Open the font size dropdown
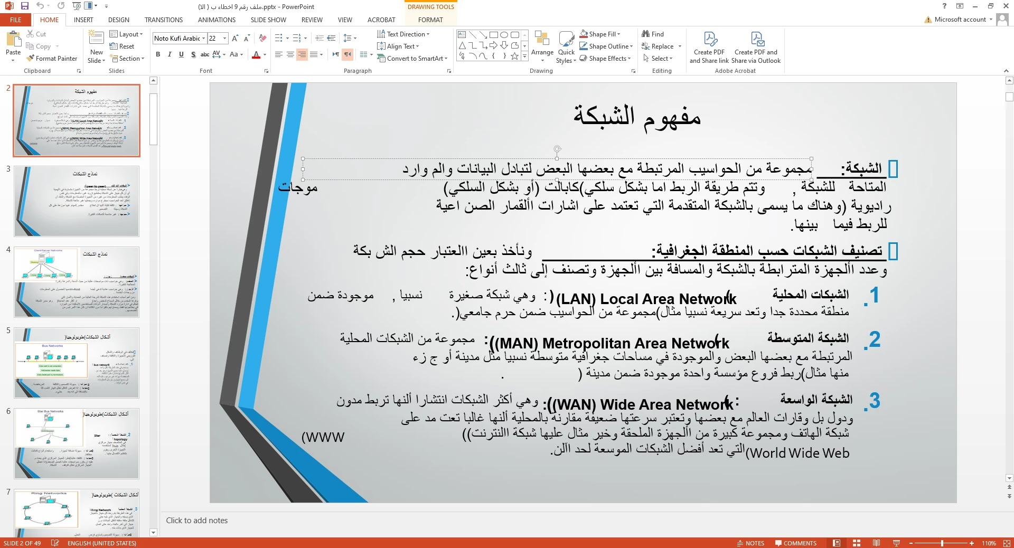The image size is (1014, 548). 224,38
